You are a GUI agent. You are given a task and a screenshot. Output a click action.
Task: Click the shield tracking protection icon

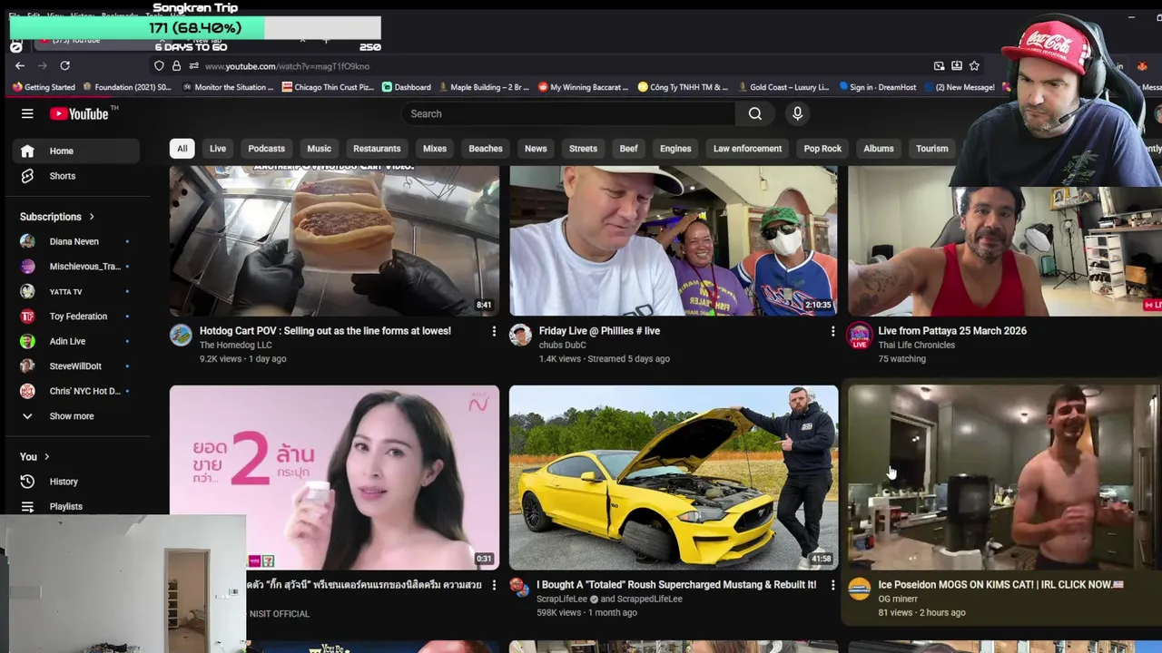pos(159,66)
